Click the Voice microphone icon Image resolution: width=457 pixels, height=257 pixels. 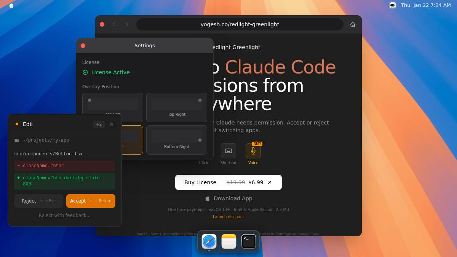tap(253, 151)
